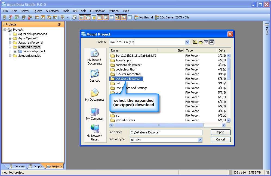271x176 pixels.
Task: Click the file list scroll down arrow
Action: pos(229,120)
